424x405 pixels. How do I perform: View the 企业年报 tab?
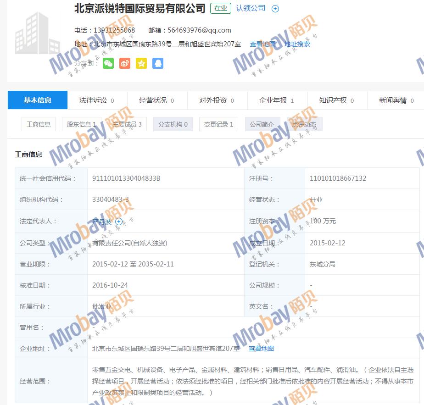pyautogui.click(x=276, y=100)
